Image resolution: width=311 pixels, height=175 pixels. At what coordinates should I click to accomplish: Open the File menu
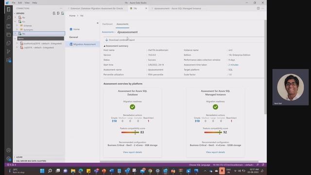[x=14, y=3]
